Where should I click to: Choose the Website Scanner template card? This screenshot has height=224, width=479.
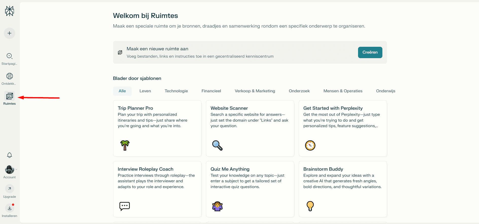[250, 128]
